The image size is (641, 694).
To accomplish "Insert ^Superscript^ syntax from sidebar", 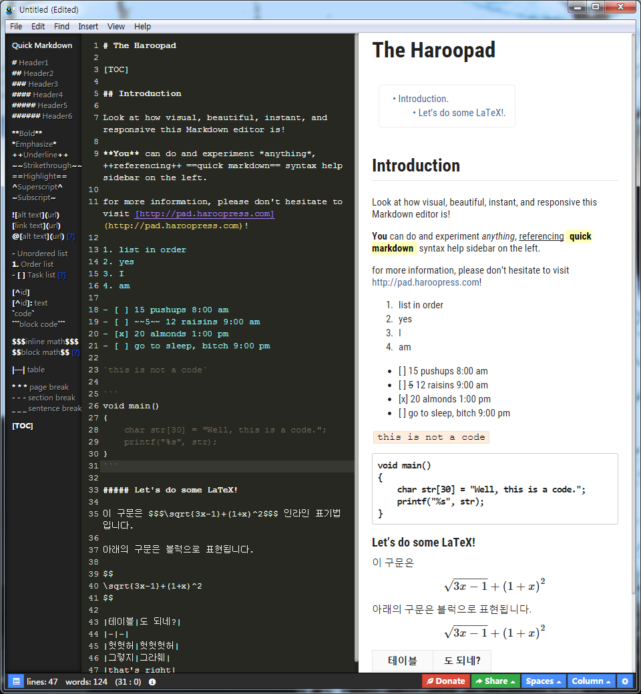I will tap(37, 187).
